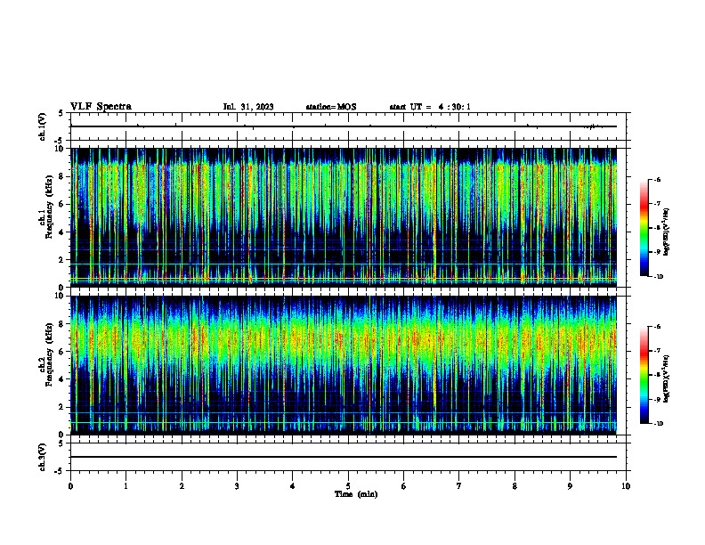Click inside the ch.2 spectrogram panel
705x545 pixels.
[x=344, y=365]
